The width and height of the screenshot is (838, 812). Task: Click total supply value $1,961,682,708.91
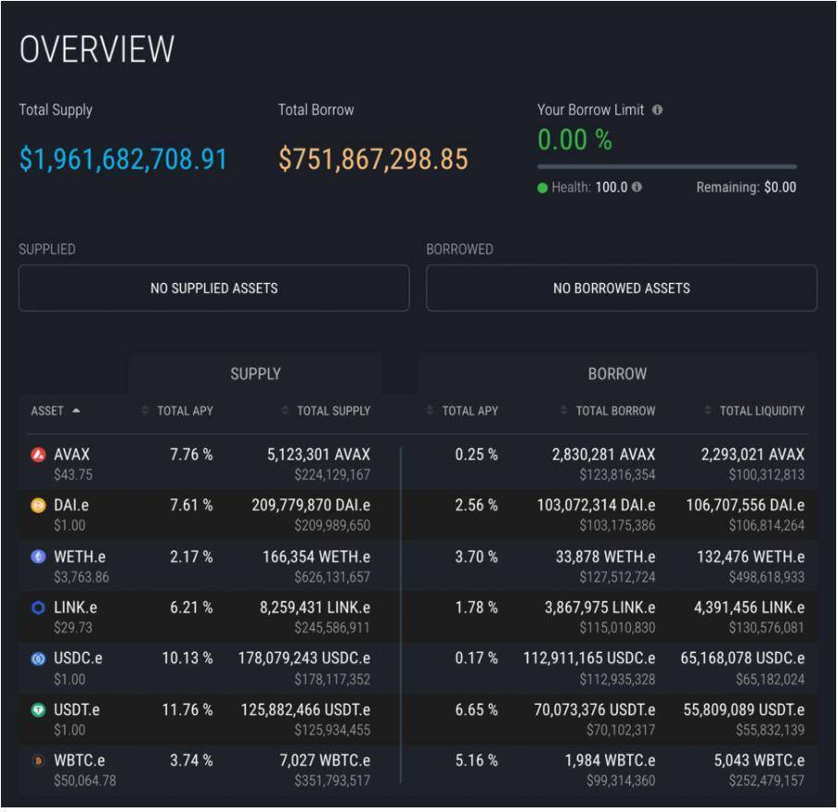tap(124, 159)
